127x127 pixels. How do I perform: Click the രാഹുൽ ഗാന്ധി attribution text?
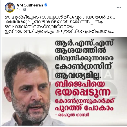[x=72, y=115]
